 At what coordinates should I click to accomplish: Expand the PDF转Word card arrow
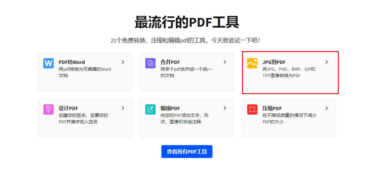123,62
